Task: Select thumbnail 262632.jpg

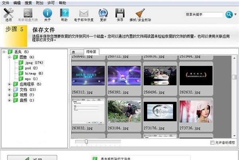Action: click(196, 76)
